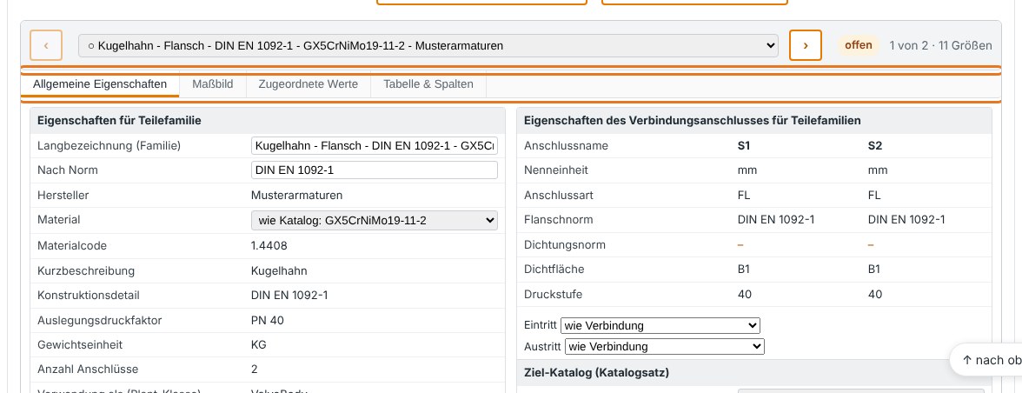
Task: Open the Kugelhahn part family dropdown
Action: click(x=428, y=45)
